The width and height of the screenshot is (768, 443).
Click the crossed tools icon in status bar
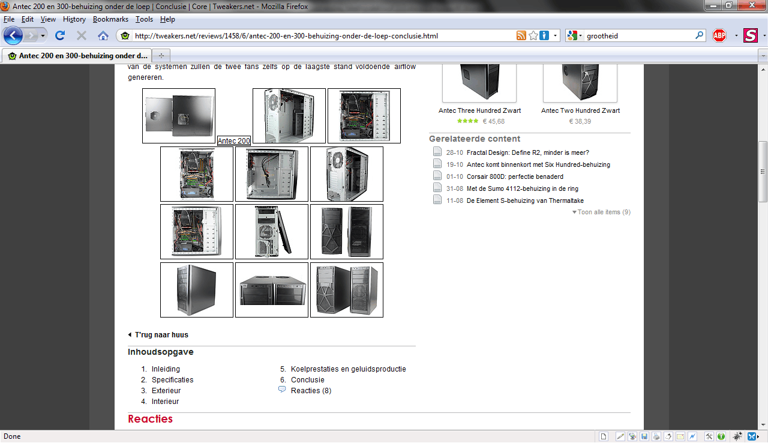(709, 436)
